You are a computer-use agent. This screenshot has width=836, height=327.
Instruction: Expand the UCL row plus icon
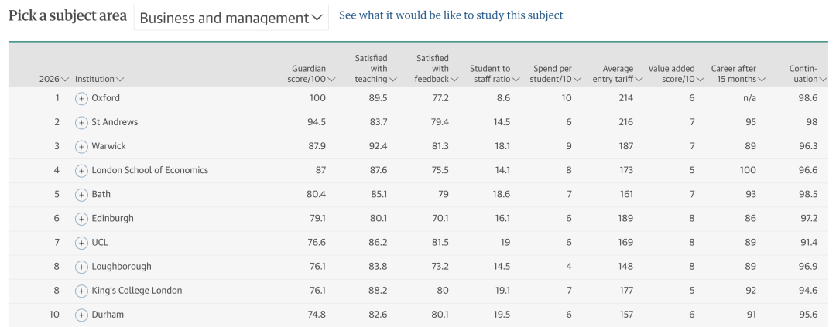point(81,243)
